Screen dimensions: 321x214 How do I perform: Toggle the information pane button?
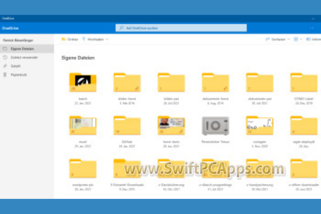tap(313, 39)
